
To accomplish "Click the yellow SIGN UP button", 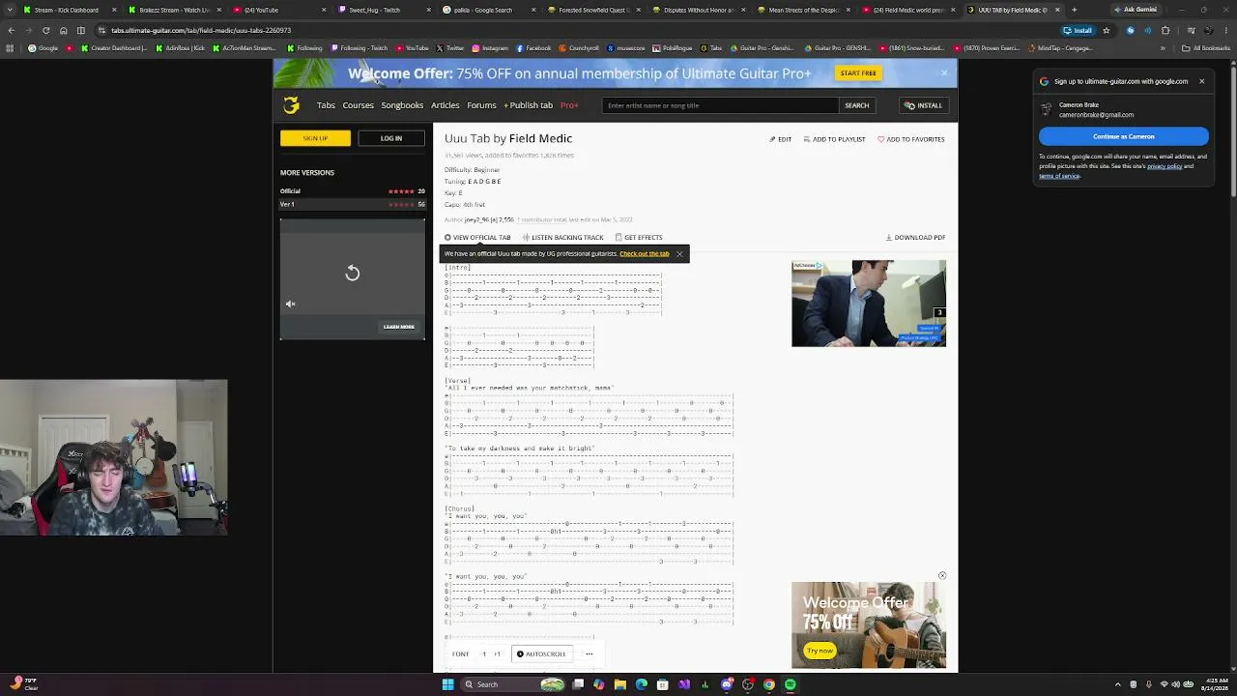I will point(315,138).
